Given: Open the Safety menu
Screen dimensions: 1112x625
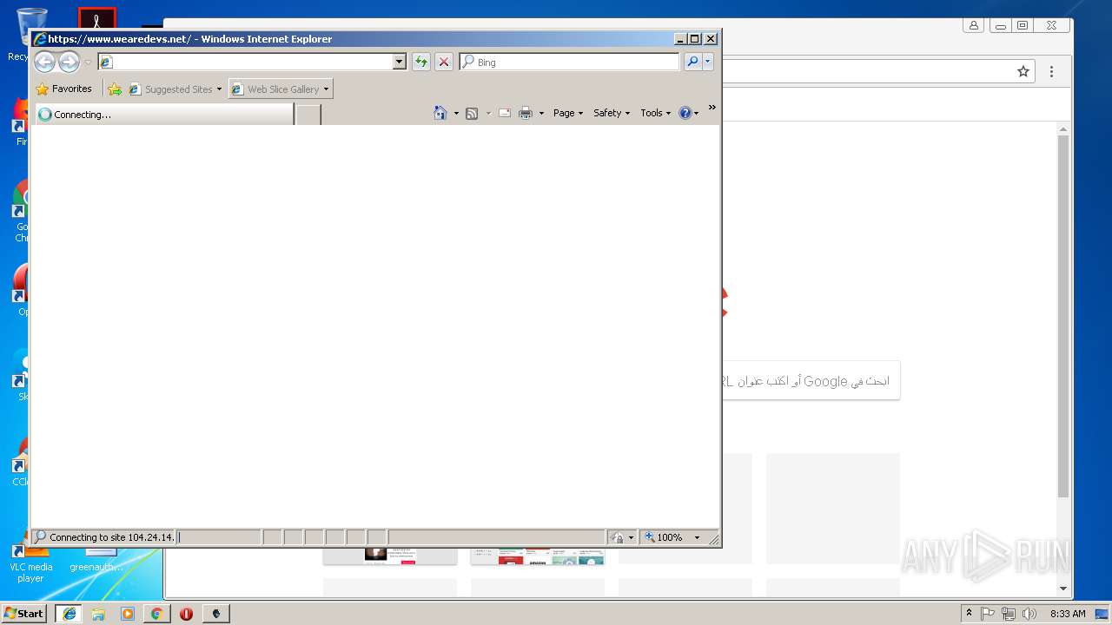Looking at the screenshot, I should pos(612,113).
